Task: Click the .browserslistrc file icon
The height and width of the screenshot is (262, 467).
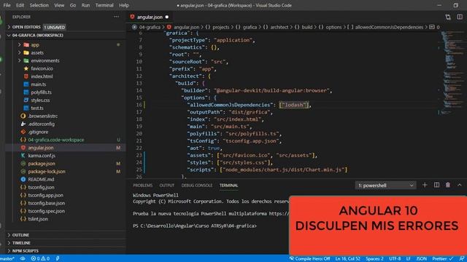Action: (23, 116)
